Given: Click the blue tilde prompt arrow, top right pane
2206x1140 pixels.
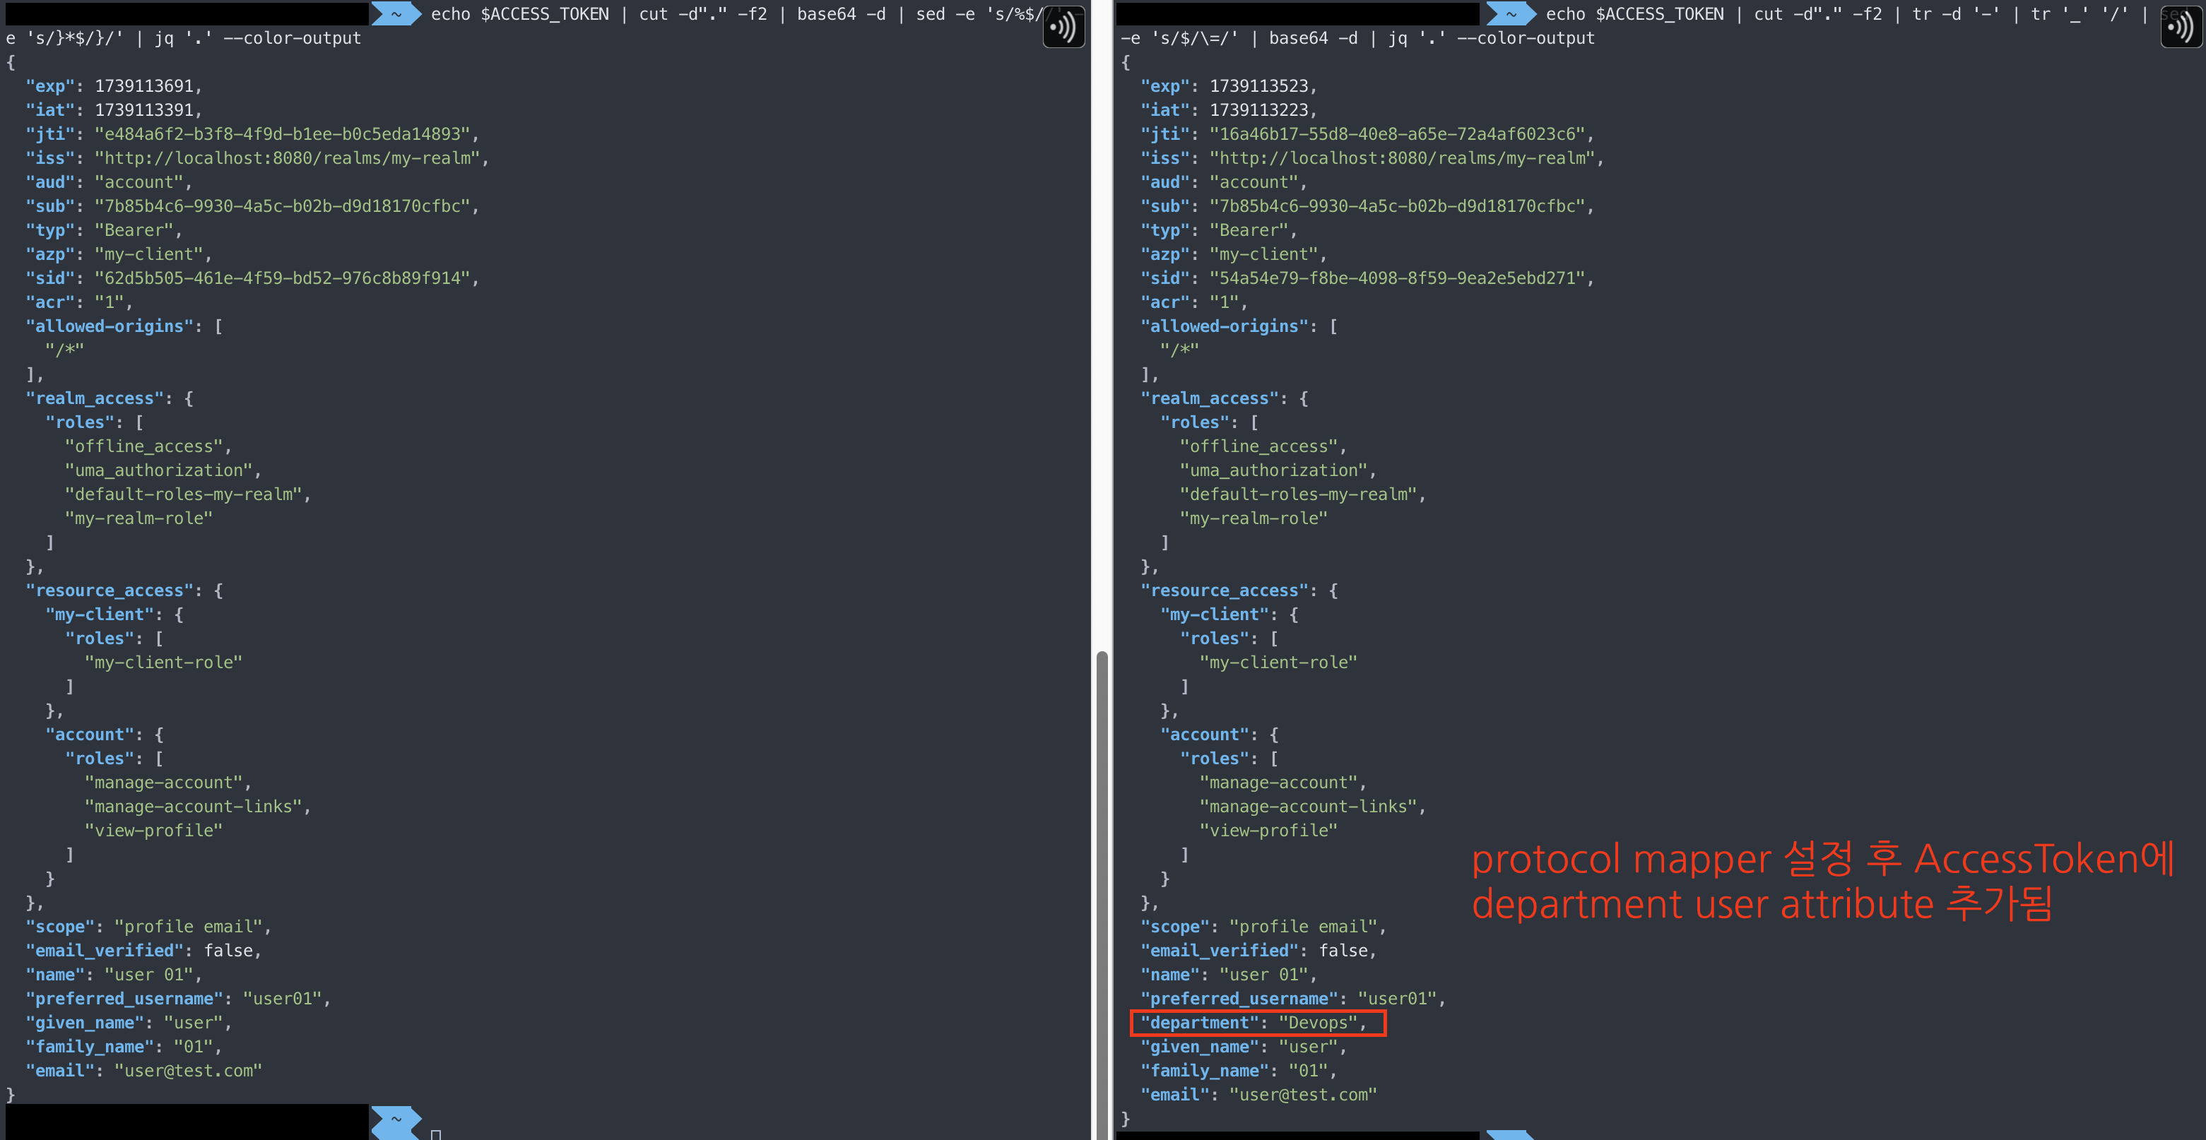Looking at the screenshot, I should coord(1511,13).
